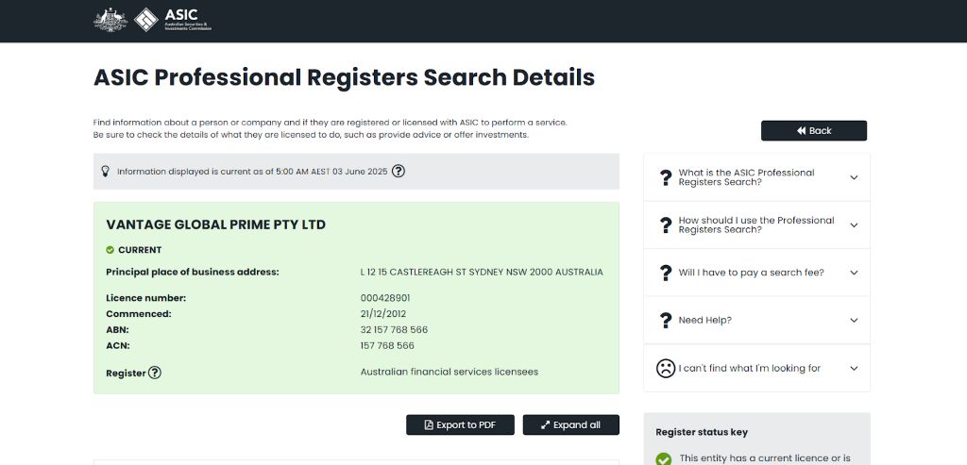Expand 'What is the ASIC Professional Registers Search?'

(756, 177)
